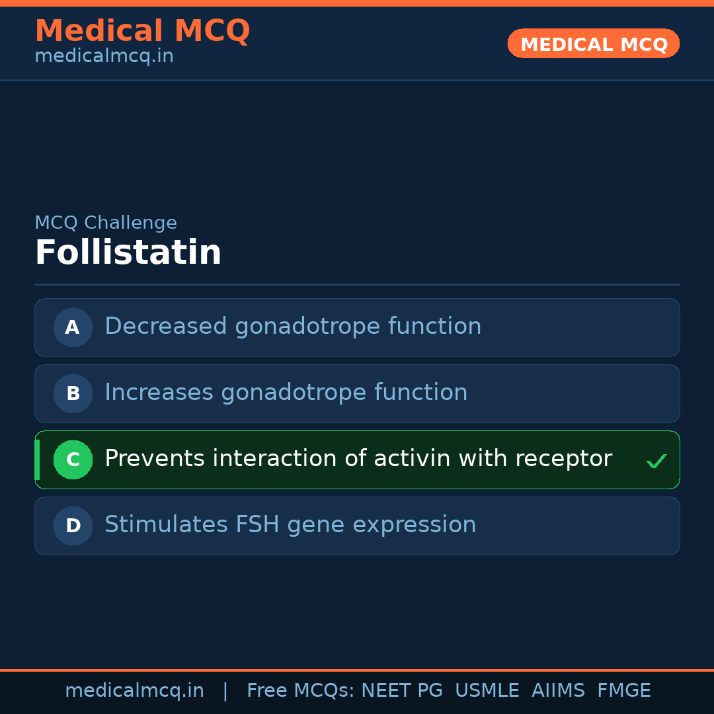Click the letter A circle icon
The height and width of the screenshot is (714, 714).
click(x=73, y=327)
